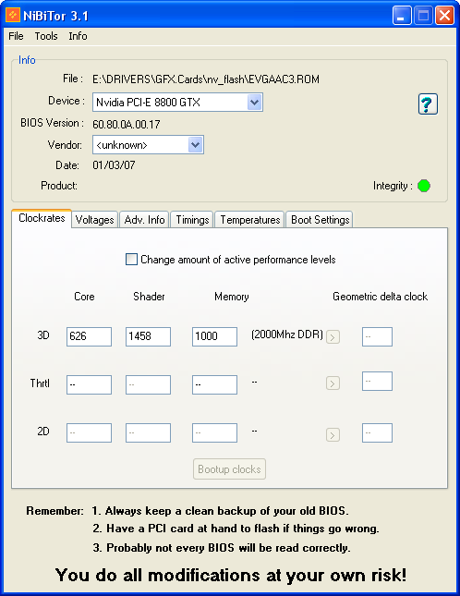Minimize the NiBiTor window
This screenshot has width=460, height=596.
coord(402,16)
